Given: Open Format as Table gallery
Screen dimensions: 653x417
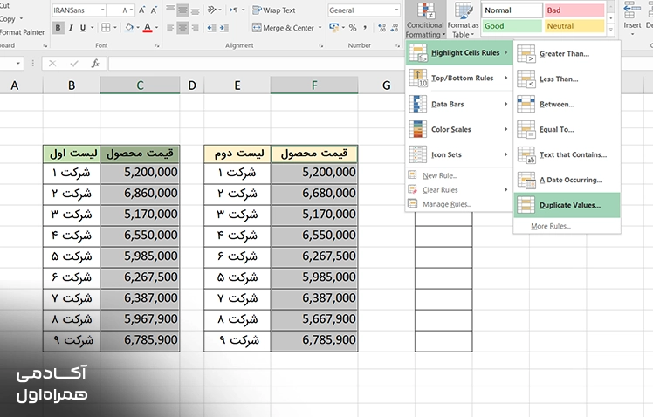Looking at the screenshot, I should tap(463, 19).
